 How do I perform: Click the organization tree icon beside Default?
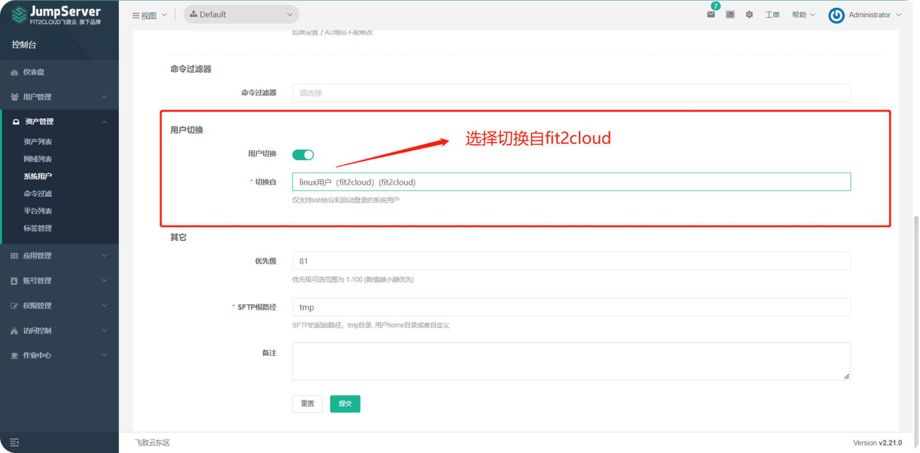193,14
